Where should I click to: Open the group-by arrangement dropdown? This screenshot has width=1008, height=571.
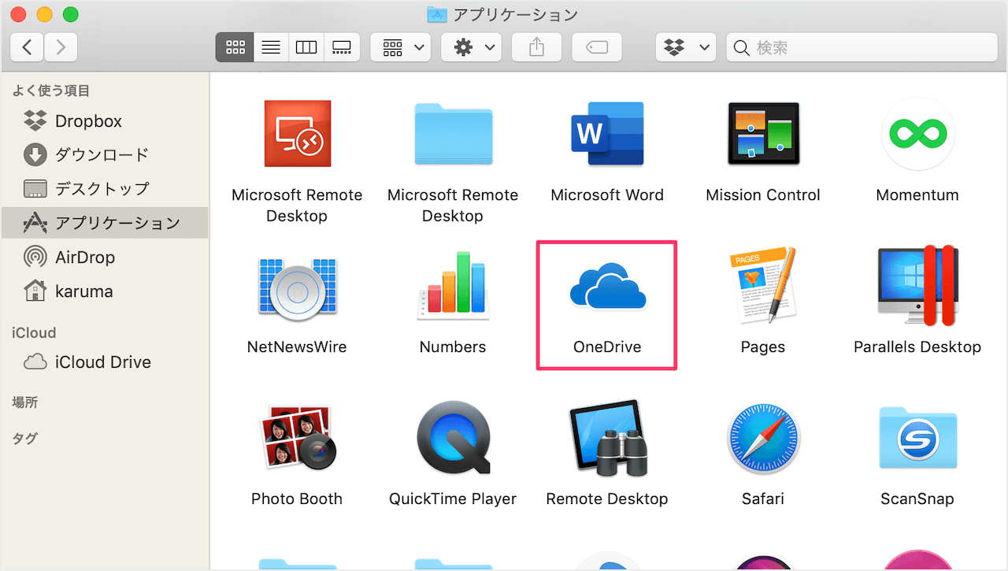401,47
